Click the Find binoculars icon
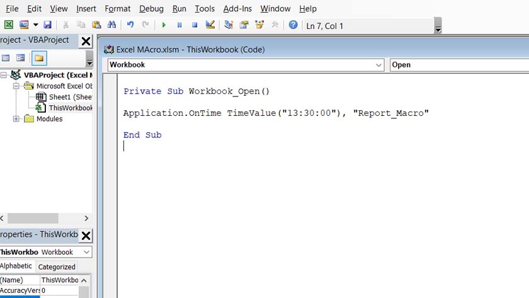 click(x=111, y=25)
